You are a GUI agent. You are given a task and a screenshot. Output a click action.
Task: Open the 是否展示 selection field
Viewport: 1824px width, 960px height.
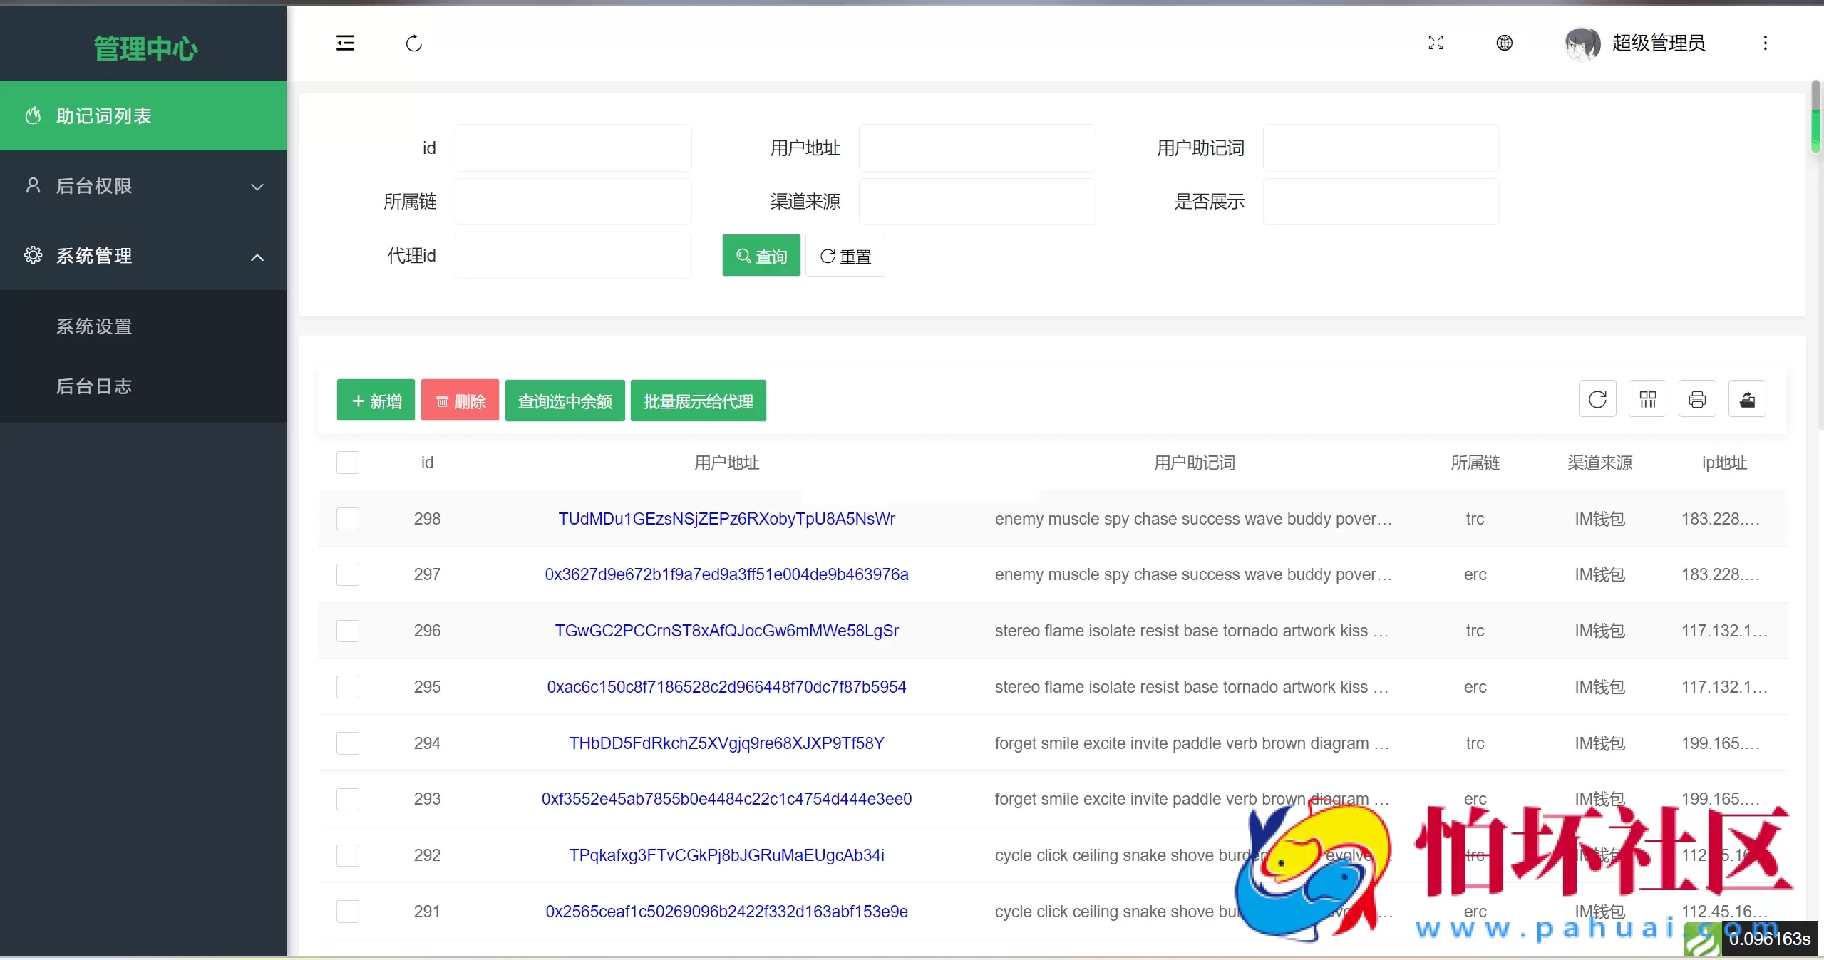pyautogui.click(x=1379, y=202)
